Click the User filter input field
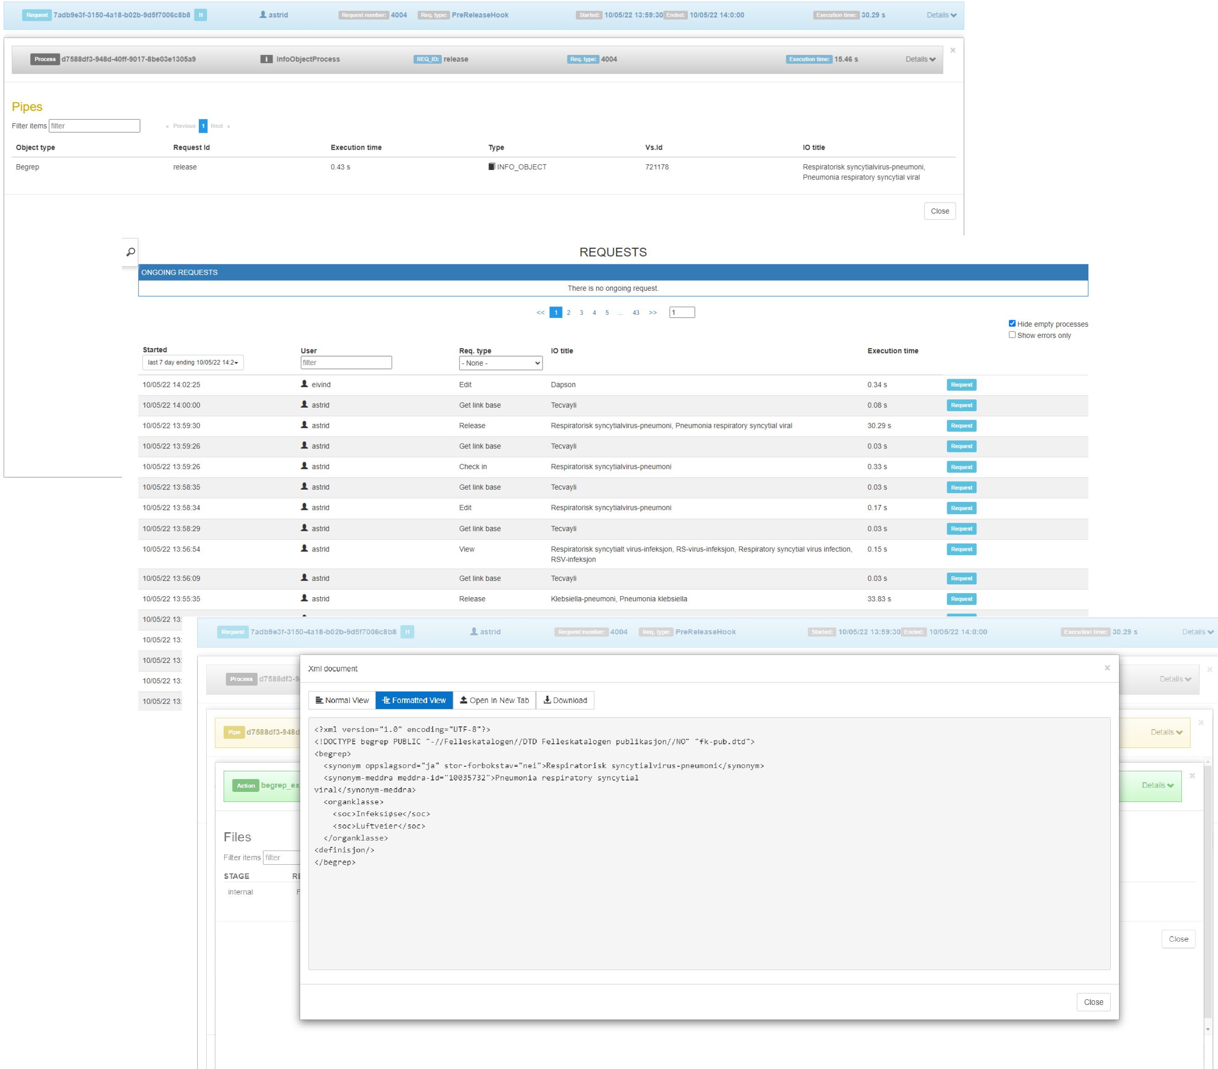 tap(346, 362)
